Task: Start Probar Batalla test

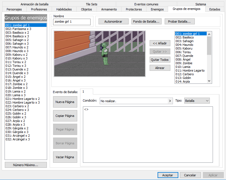Action: click(x=179, y=22)
